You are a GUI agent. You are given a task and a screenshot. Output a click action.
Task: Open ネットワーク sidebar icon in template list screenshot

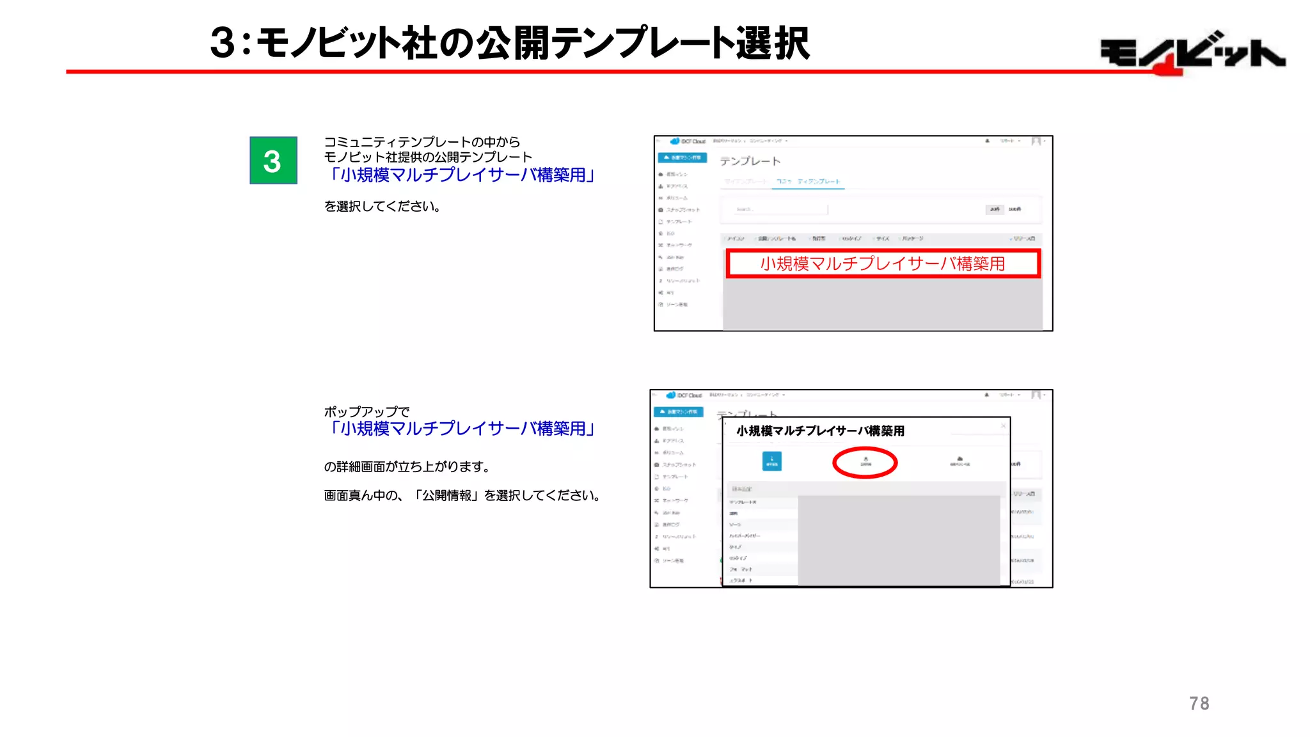pyautogui.click(x=661, y=245)
